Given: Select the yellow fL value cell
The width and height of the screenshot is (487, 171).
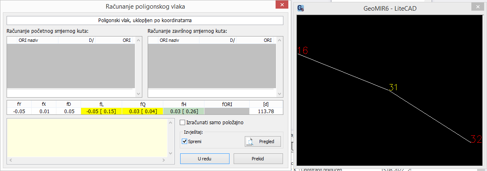Looking at the screenshot, I should click(102, 111).
